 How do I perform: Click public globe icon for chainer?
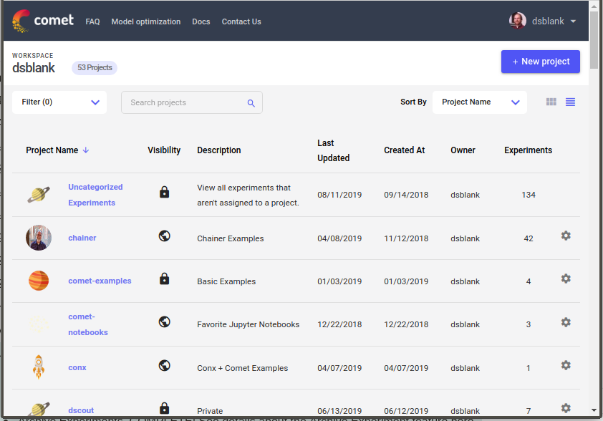(x=164, y=236)
